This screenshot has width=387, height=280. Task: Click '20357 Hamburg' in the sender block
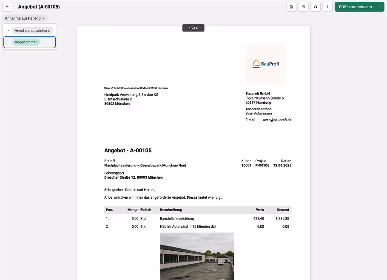pyautogui.click(x=258, y=103)
